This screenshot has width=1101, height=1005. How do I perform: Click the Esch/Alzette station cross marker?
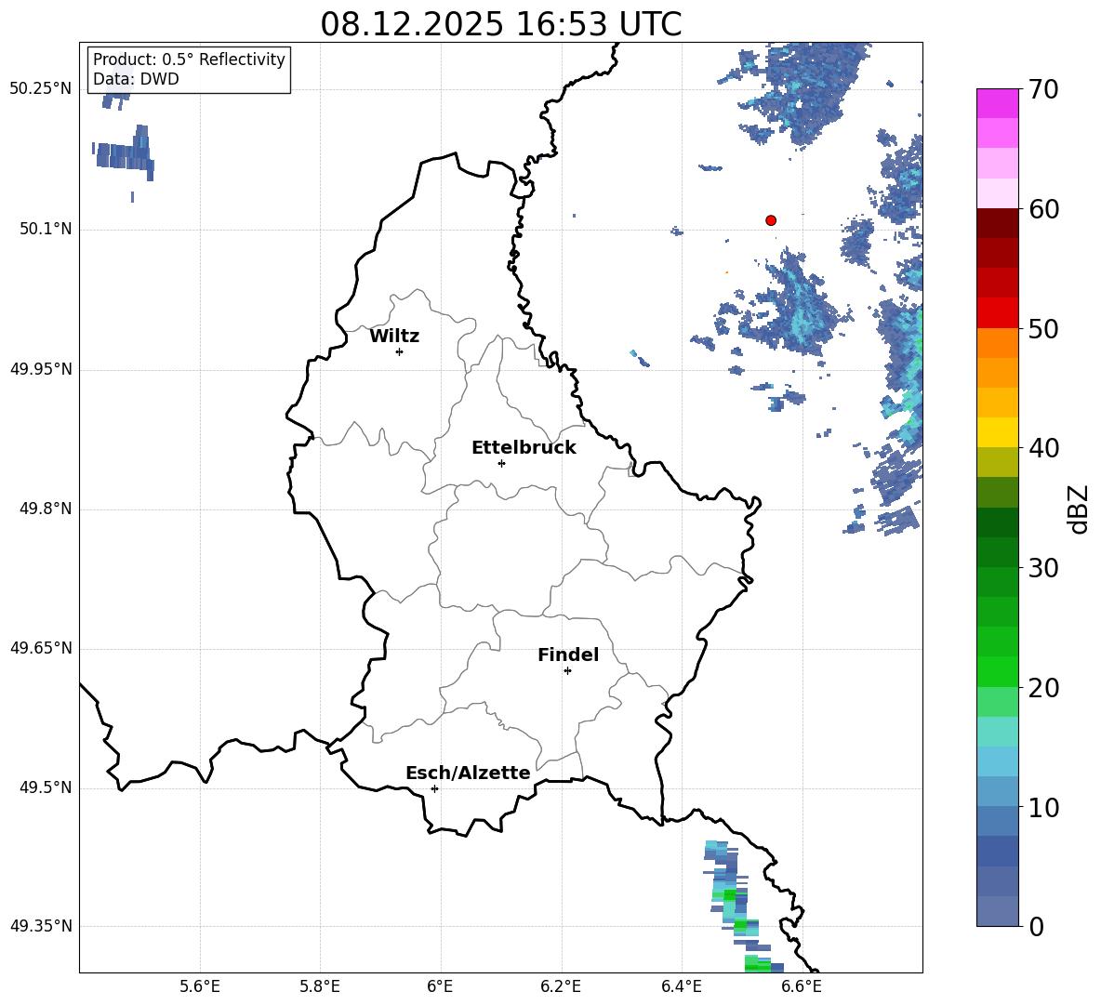tap(434, 788)
